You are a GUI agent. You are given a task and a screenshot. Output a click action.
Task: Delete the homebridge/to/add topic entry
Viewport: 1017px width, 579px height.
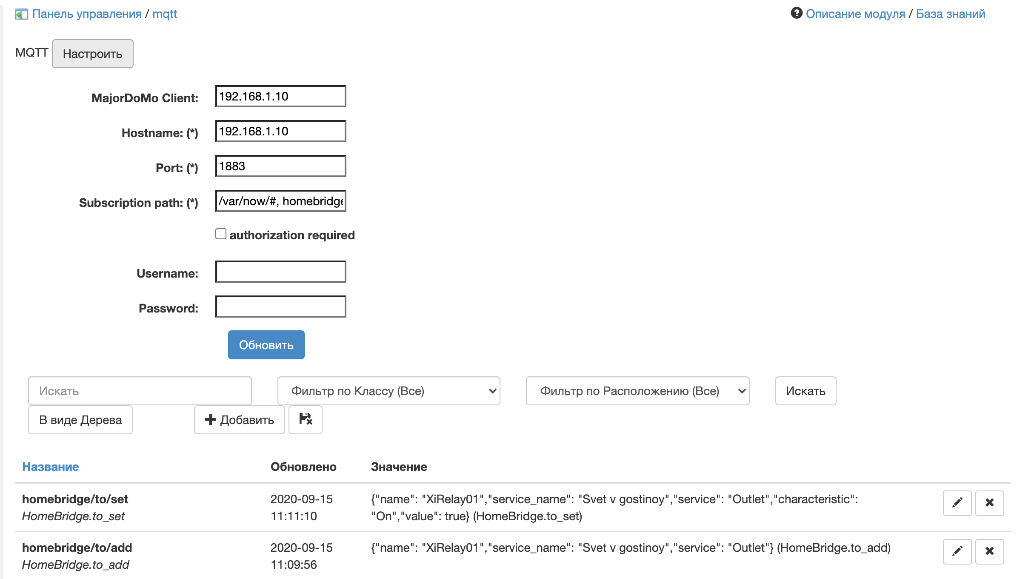[x=989, y=551]
